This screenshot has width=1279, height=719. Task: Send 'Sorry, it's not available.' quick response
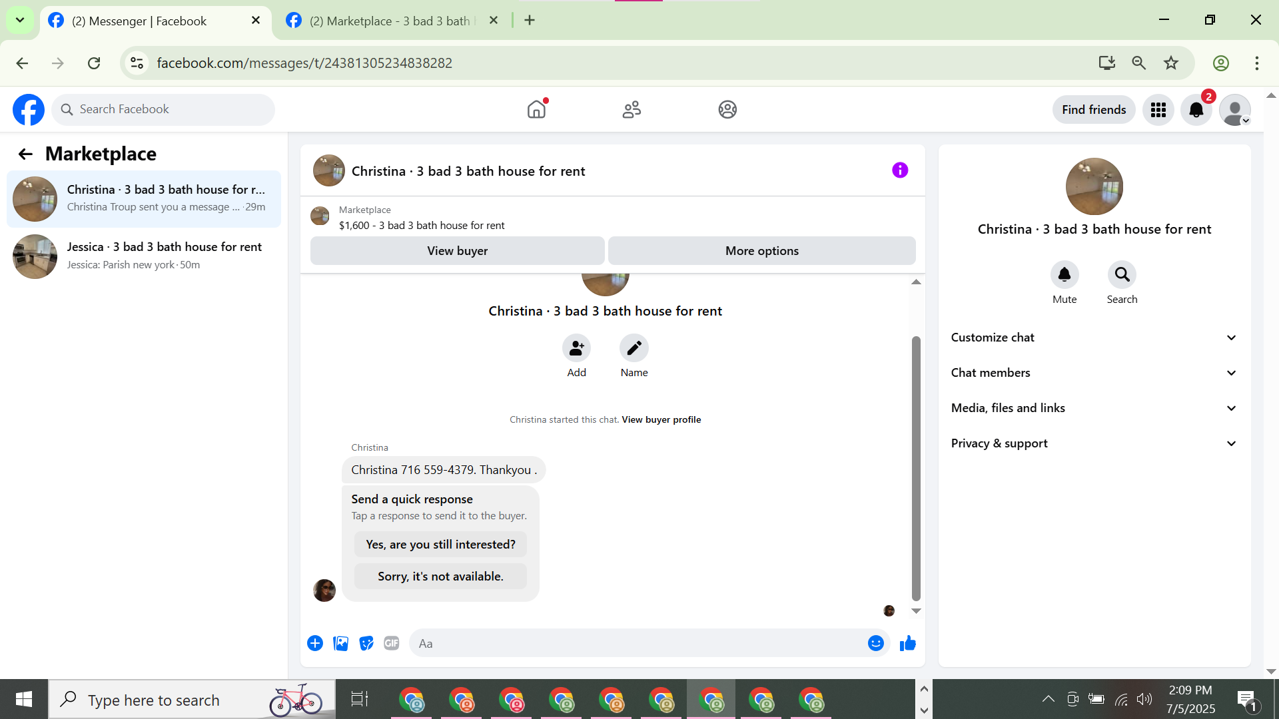(x=440, y=577)
